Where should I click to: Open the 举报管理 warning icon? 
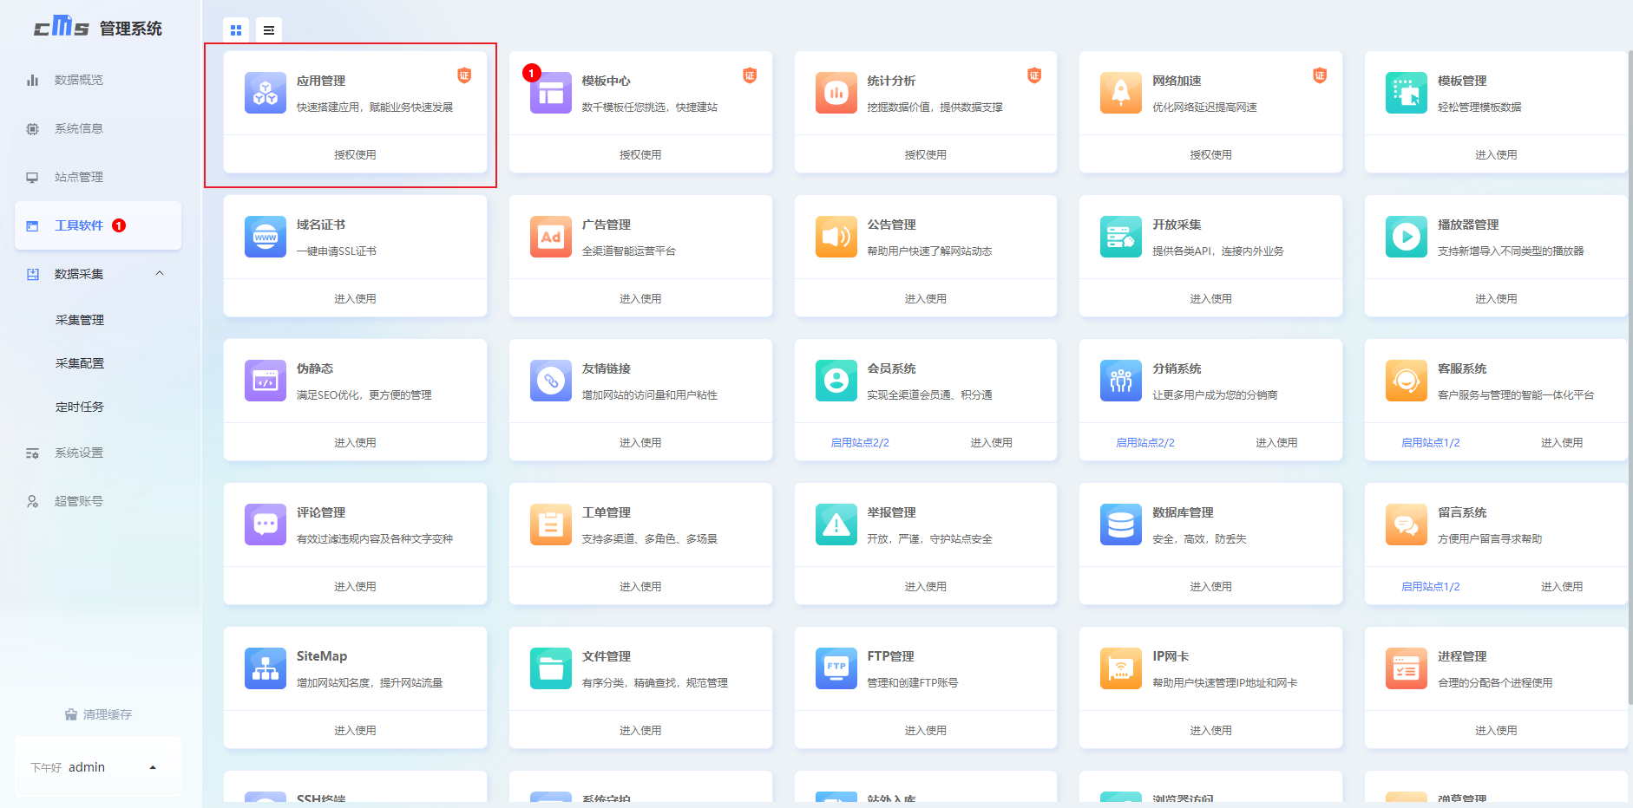pos(836,525)
